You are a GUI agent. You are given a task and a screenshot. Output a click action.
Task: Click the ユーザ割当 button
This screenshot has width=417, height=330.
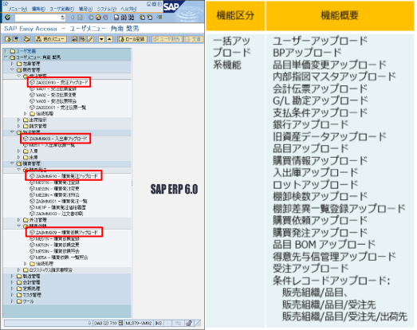(x=167, y=39)
